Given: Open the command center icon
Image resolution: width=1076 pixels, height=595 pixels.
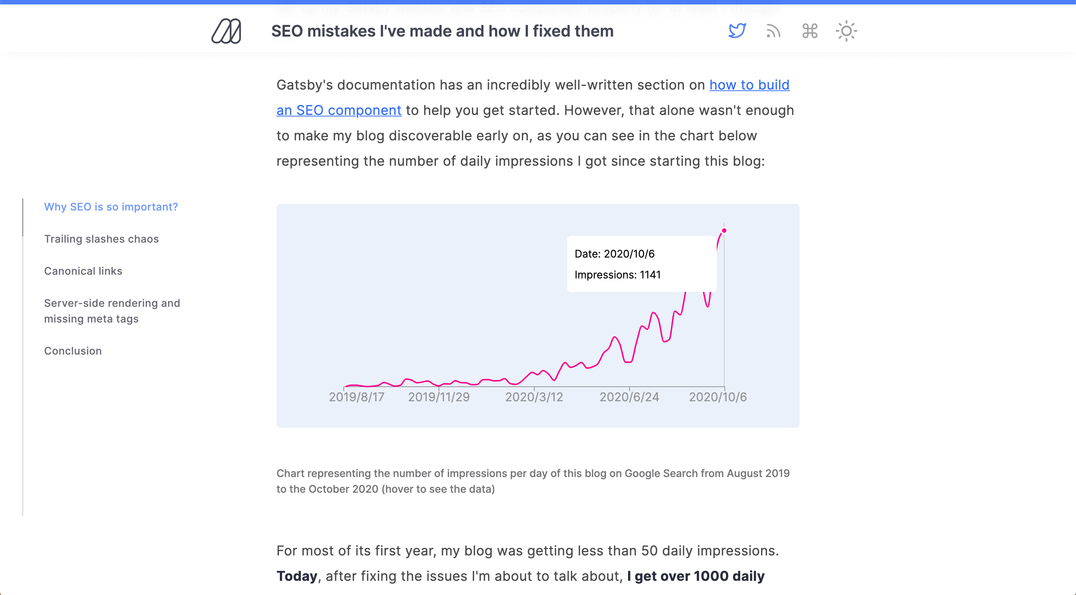Looking at the screenshot, I should (x=810, y=31).
